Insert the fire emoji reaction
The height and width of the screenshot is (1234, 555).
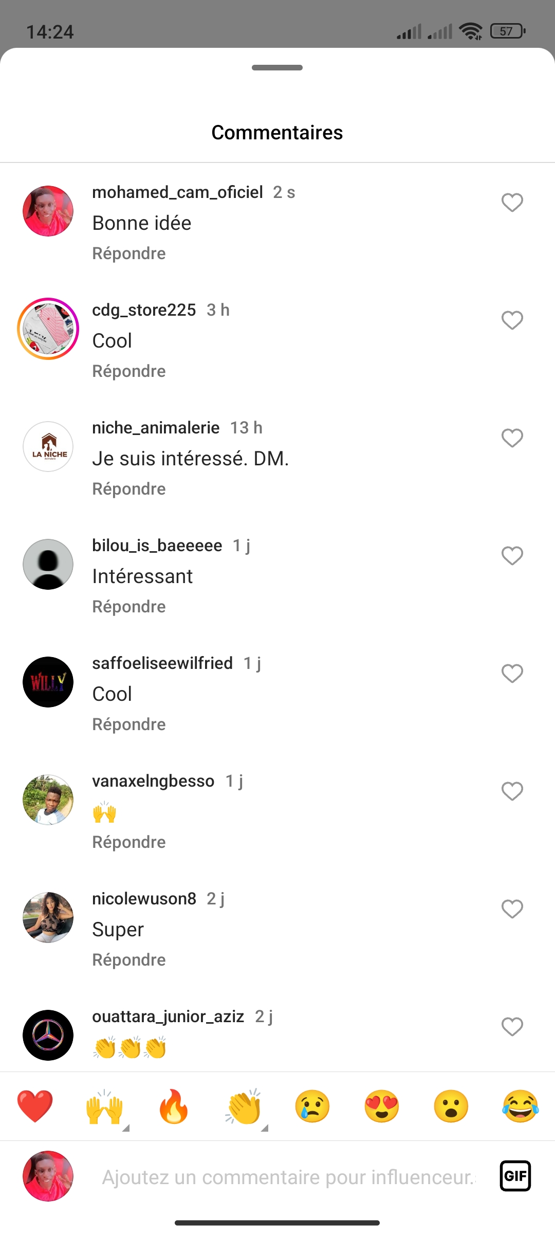[x=174, y=1106]
